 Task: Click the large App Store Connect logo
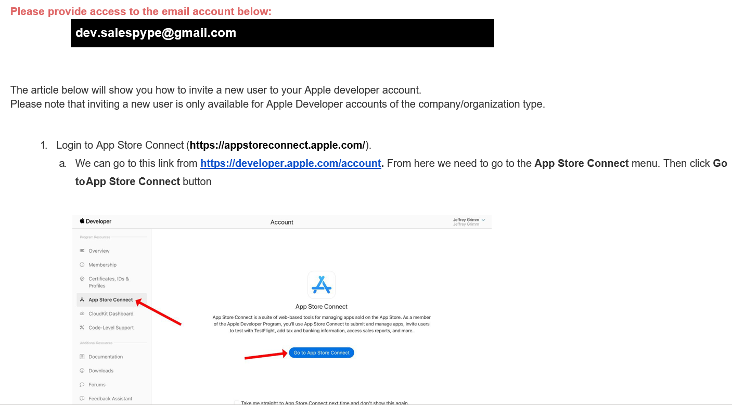[x=322, y=285]
